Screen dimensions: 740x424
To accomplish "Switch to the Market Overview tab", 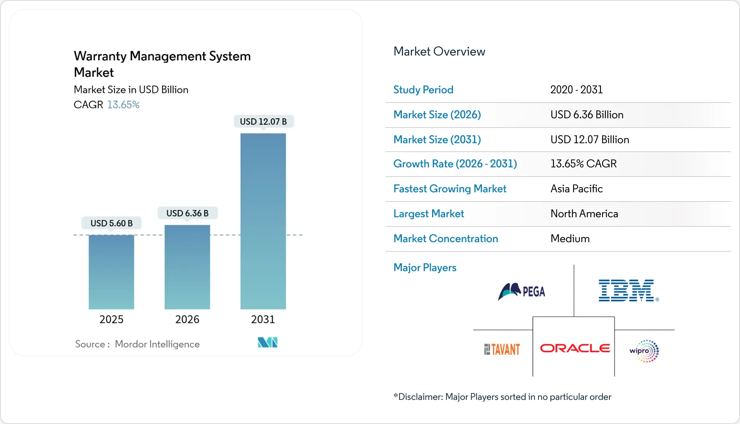I will 439,51.
